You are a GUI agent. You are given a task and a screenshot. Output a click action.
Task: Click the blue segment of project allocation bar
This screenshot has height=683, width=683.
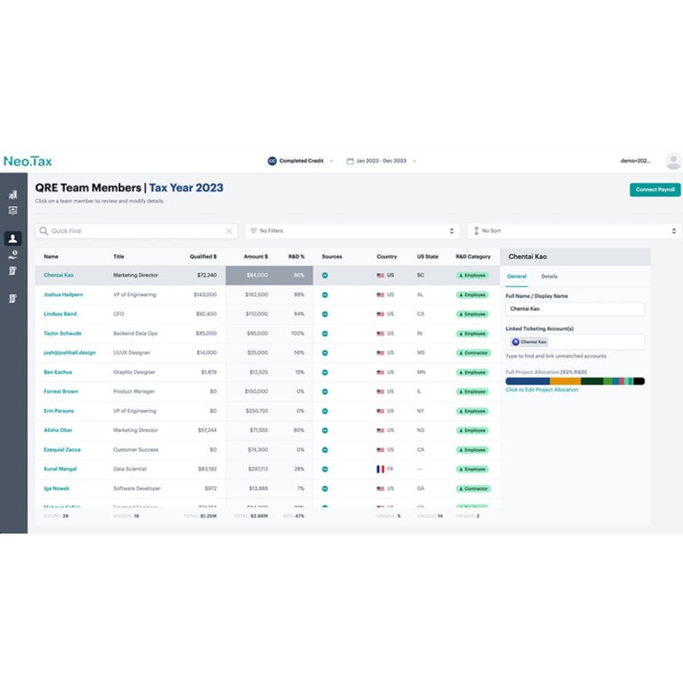(x=527, y=382)
